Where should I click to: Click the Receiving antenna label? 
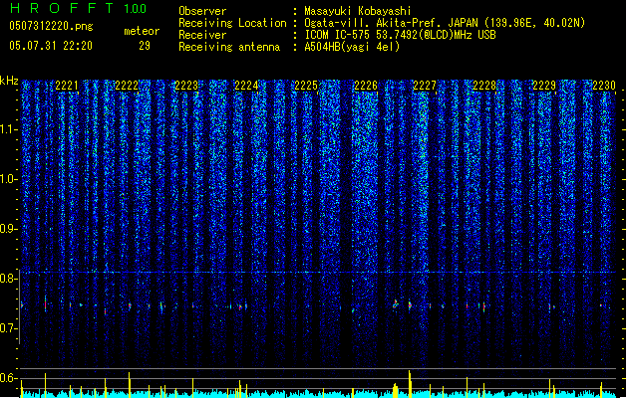229,47
